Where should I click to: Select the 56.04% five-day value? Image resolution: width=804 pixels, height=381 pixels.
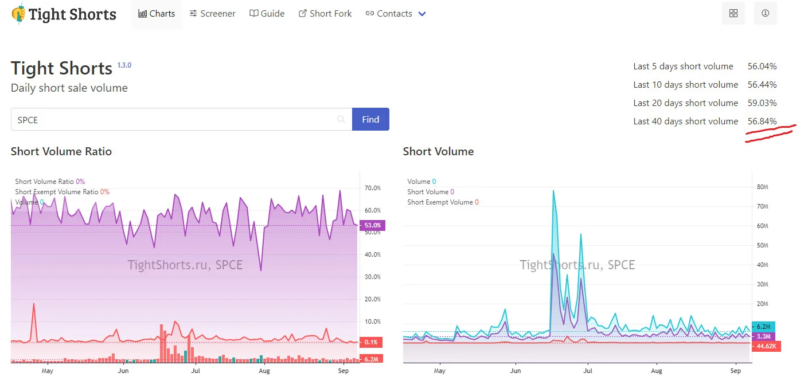762,66
